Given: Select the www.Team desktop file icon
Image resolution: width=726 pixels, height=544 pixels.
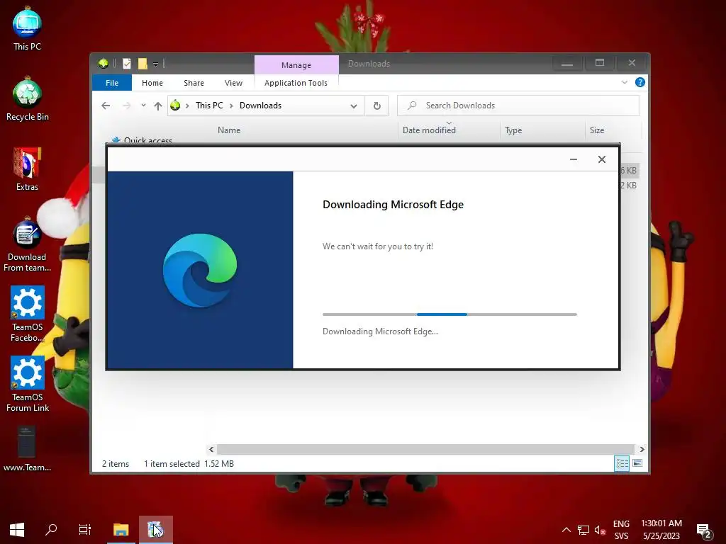Looking at the screenshot, I should click(27, 448).
